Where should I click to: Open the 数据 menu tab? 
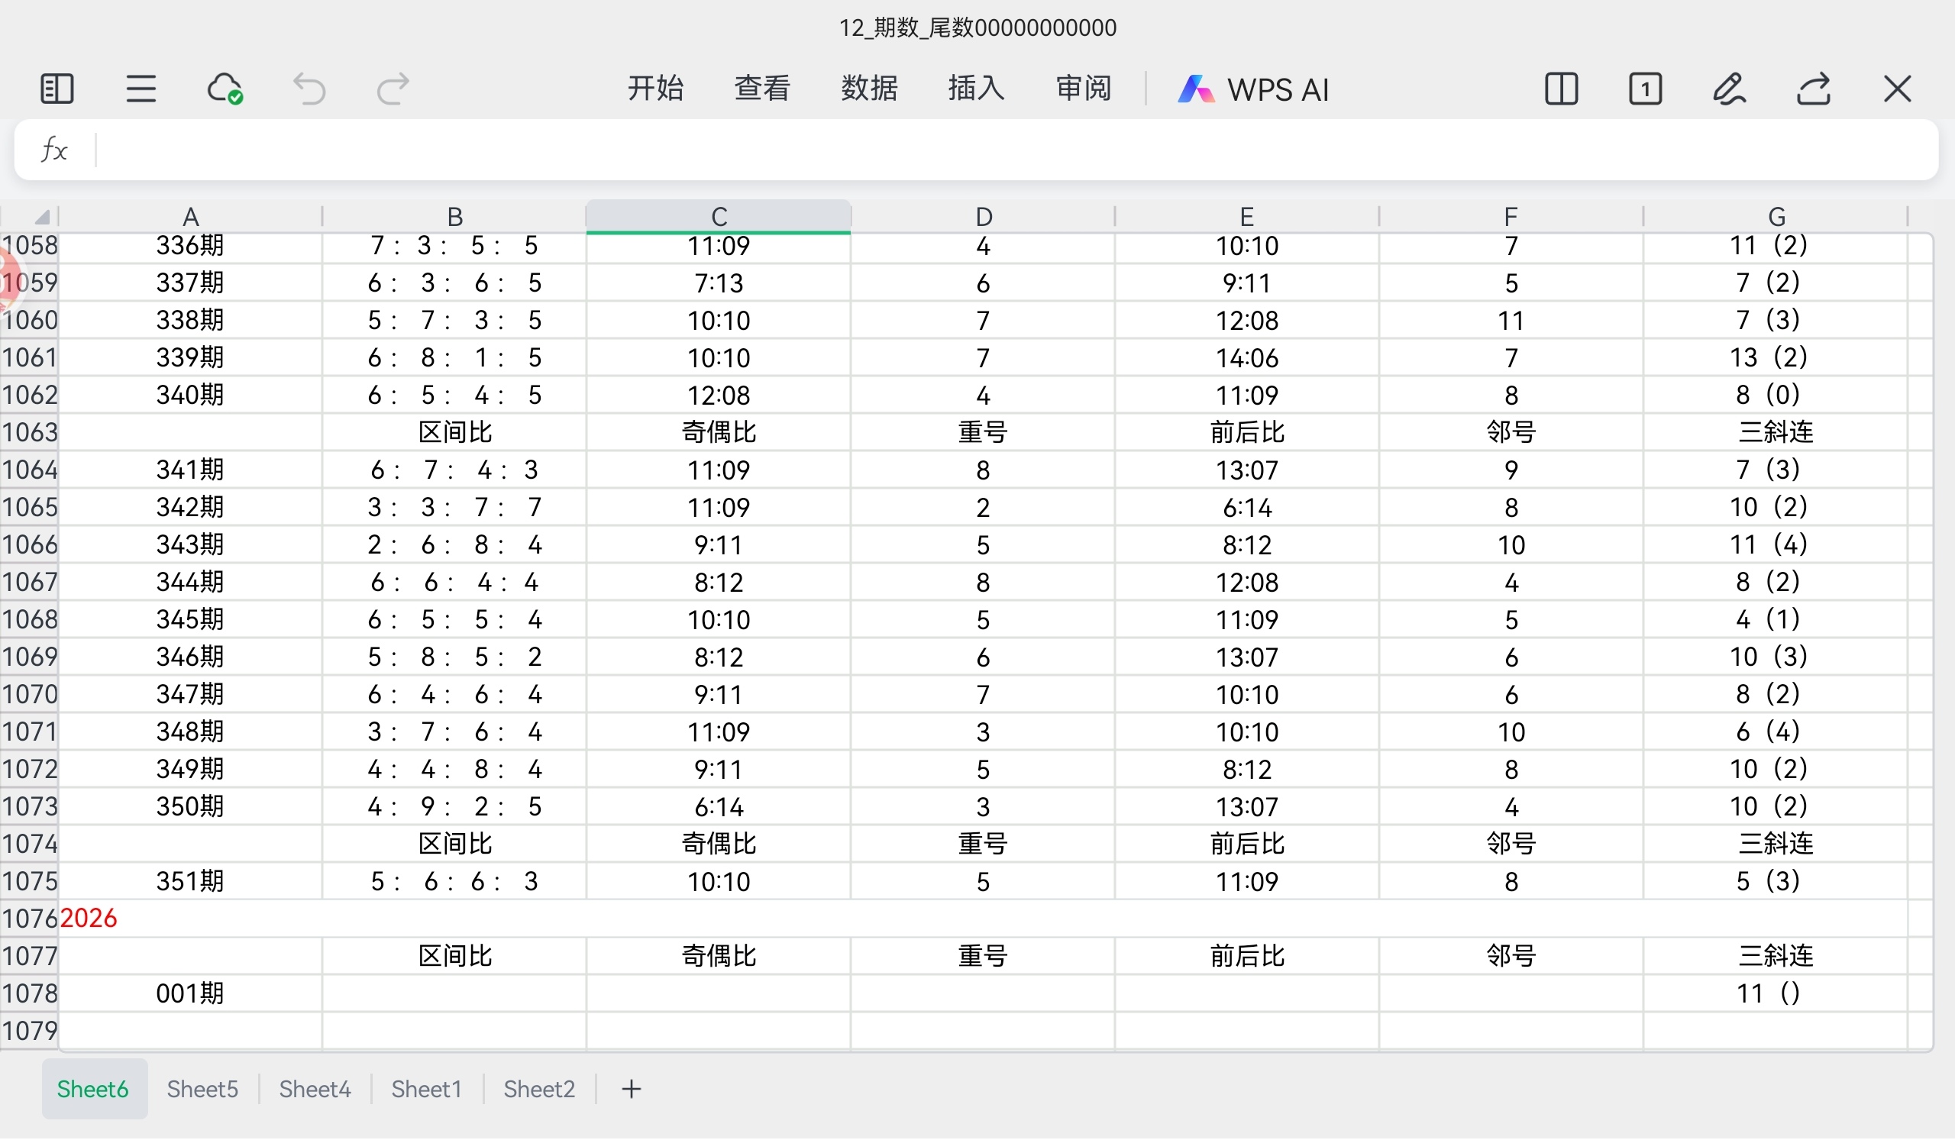(869, 89)
